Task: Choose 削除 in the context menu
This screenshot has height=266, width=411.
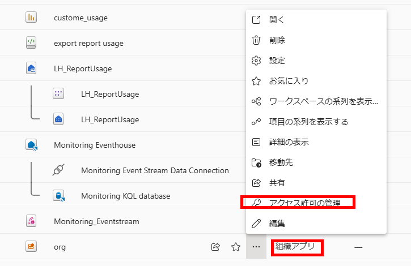Action: (x=316, y=40)
